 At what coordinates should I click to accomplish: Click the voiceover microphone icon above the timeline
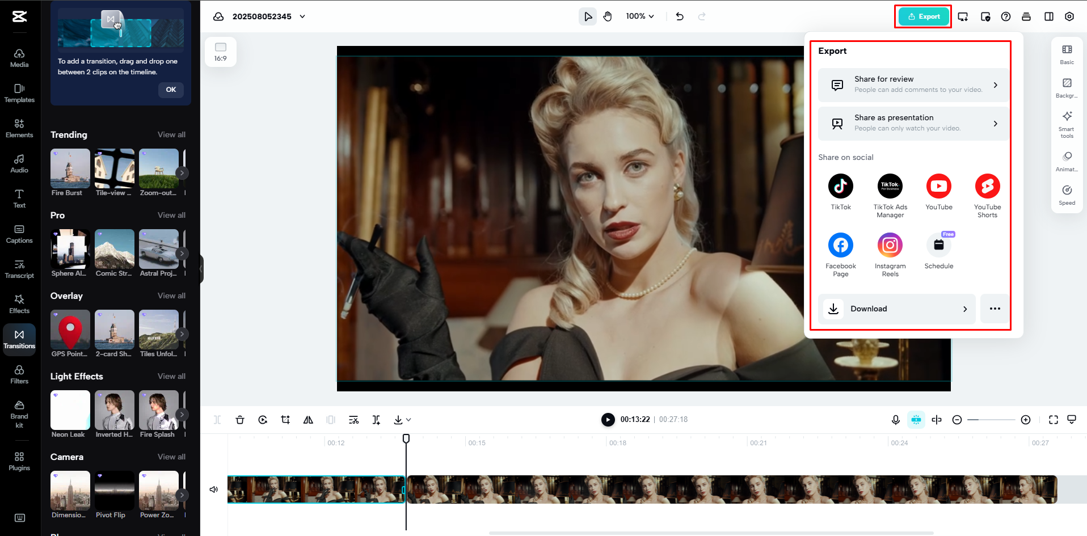(895, 420)
